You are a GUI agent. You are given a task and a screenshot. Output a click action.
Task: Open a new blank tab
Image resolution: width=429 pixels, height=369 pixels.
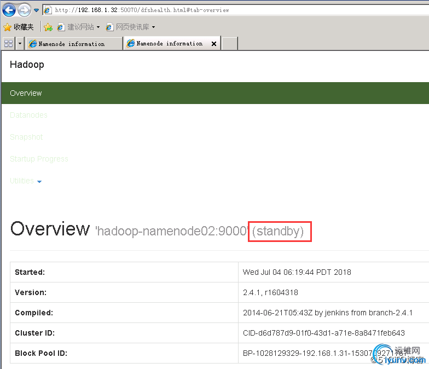pyautogui.click(x=230, y=44)
